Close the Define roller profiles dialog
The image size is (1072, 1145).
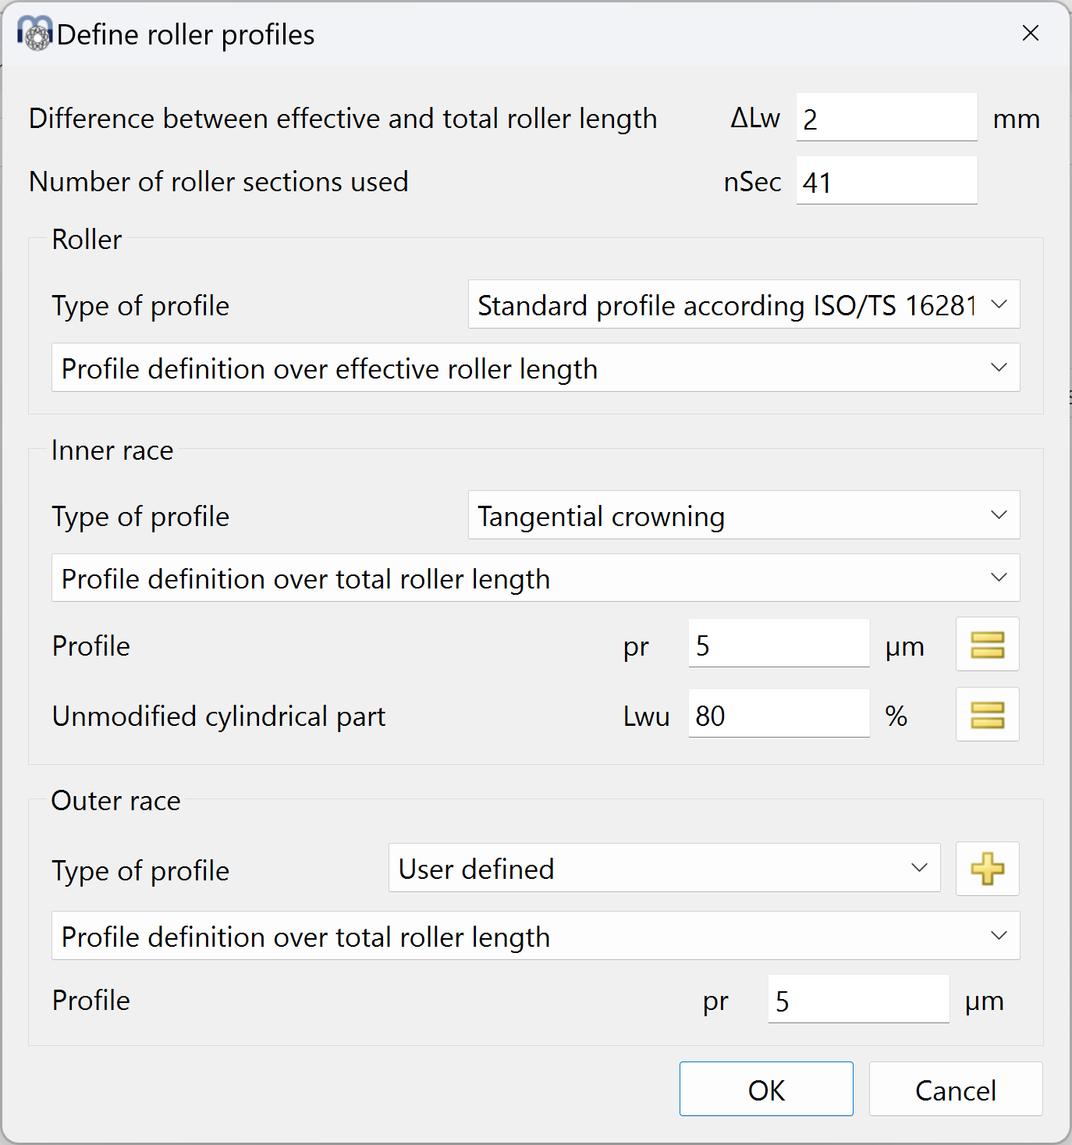pyautogui.click(x=1030, y=34)
